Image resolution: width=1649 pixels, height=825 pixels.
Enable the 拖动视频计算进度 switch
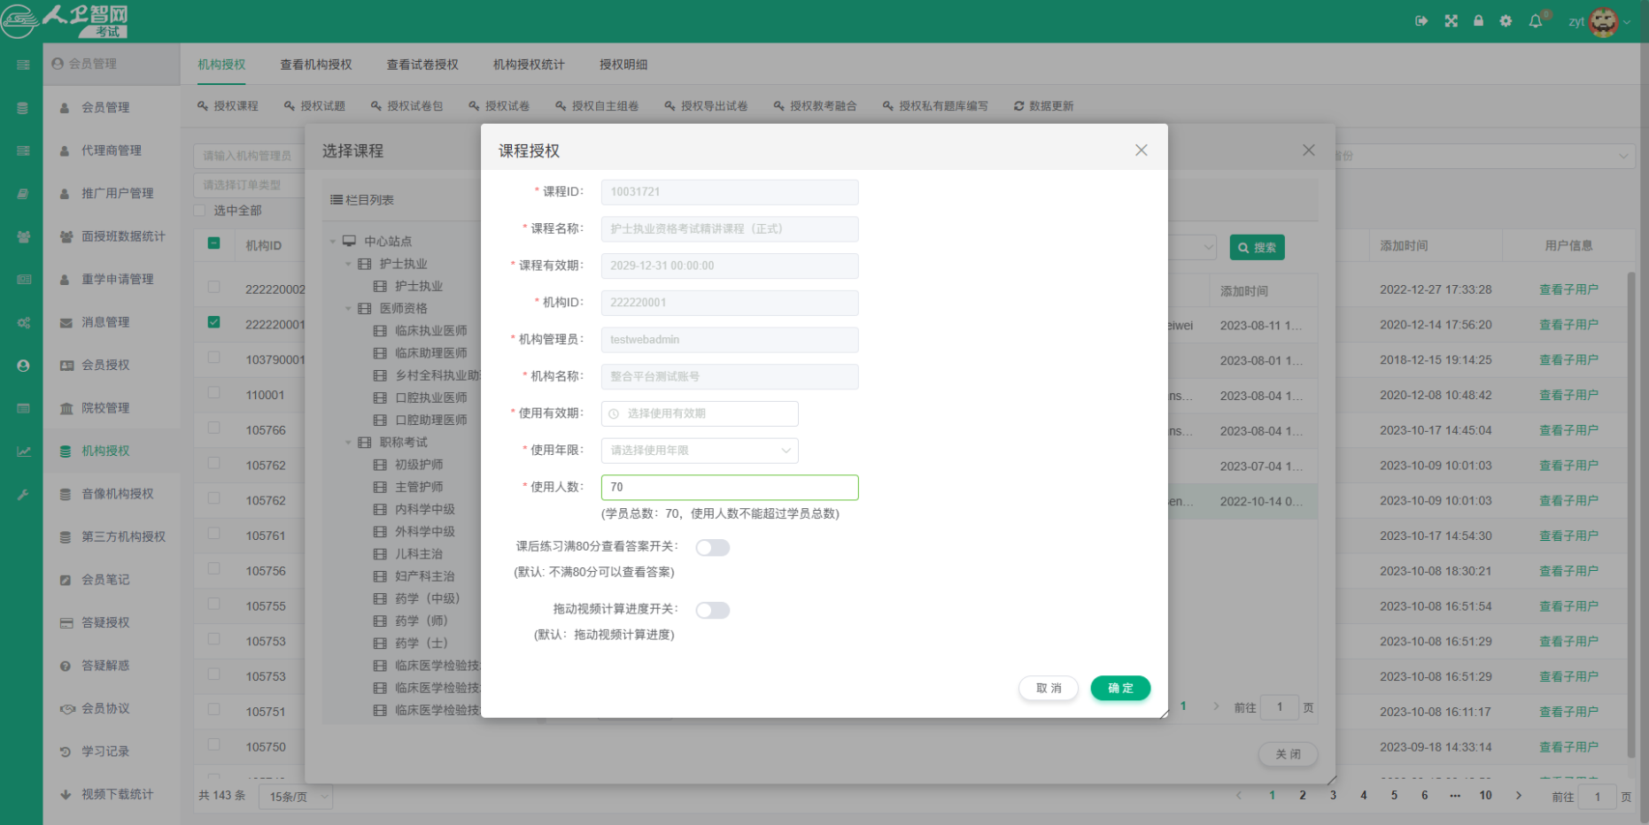(x=713, y=610)
